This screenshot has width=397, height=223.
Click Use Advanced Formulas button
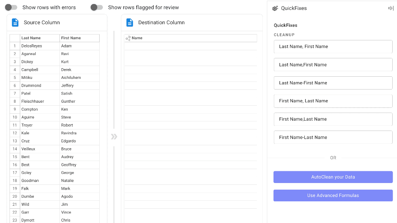333,195
